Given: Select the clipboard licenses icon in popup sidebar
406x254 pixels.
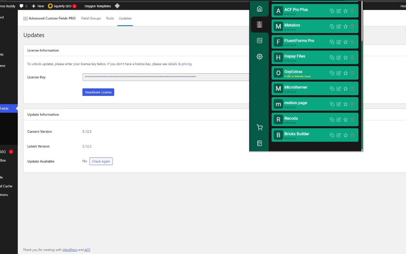Looking at the screenshot, I should point(259,24).
